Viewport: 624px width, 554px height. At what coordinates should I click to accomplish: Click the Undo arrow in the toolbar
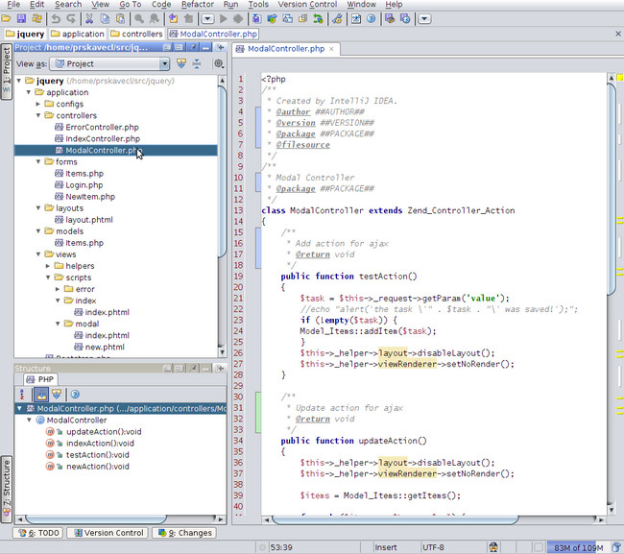[x=57, y=18]
